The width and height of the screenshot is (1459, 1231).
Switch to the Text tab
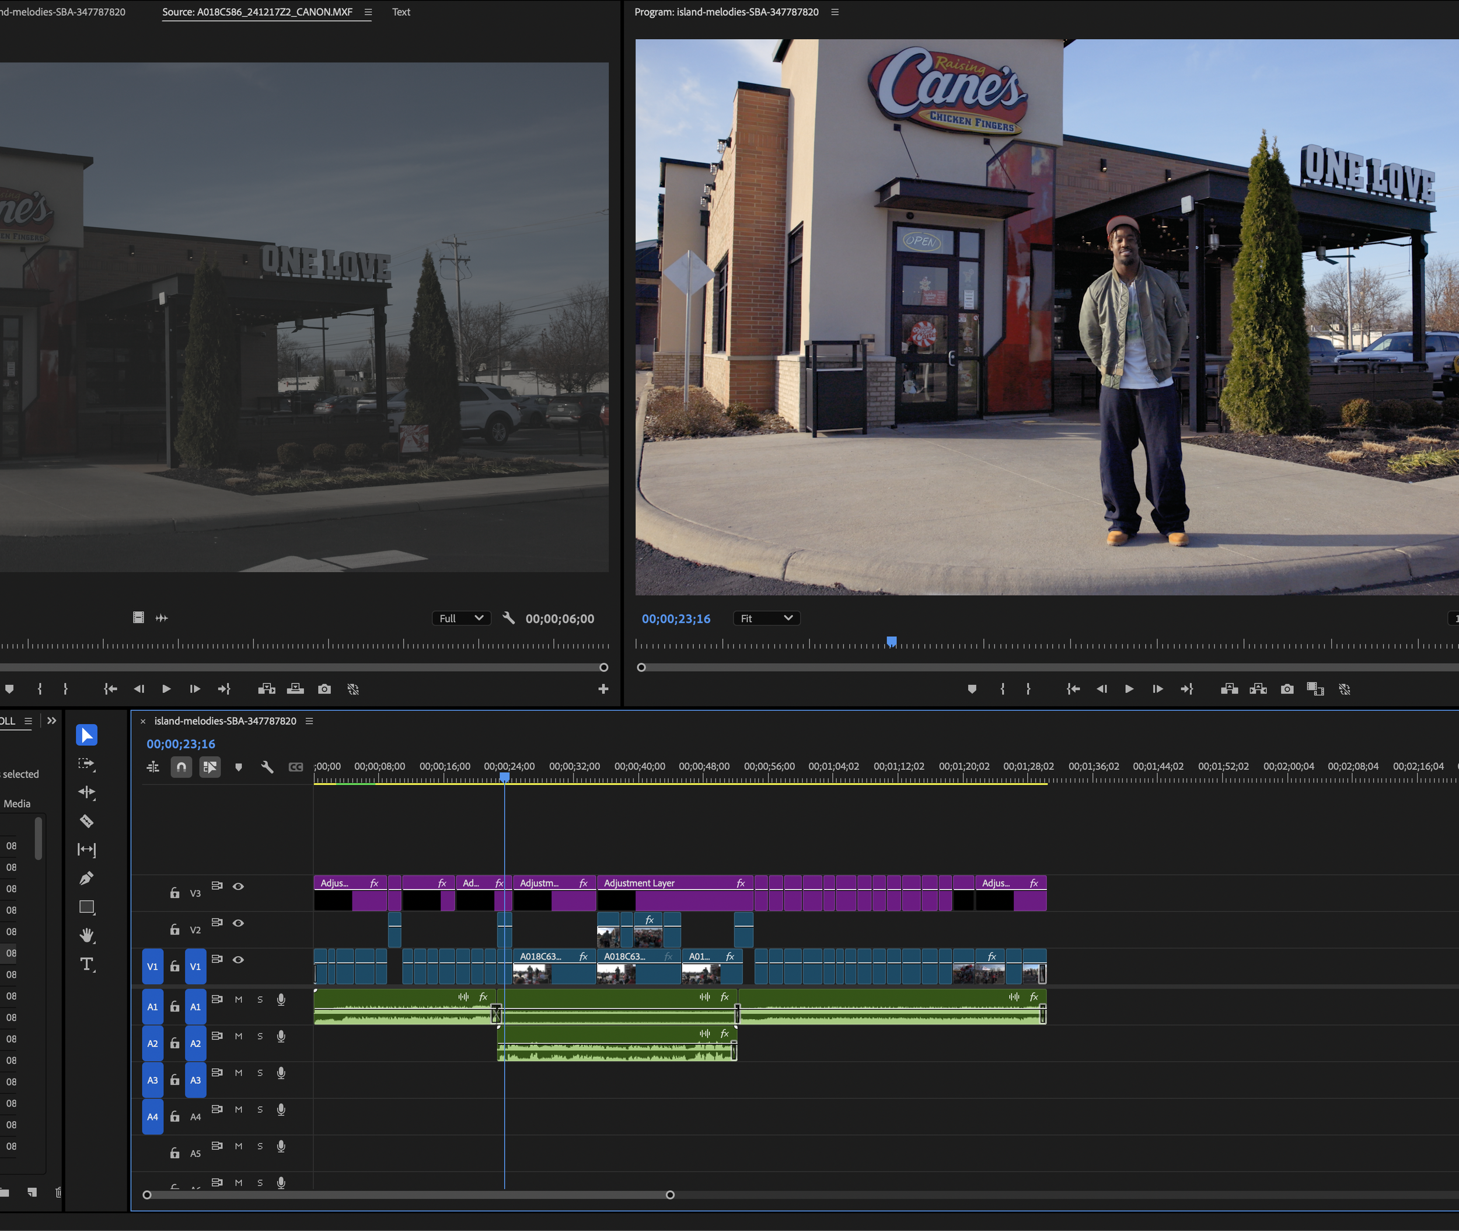[x=401, y=12]
